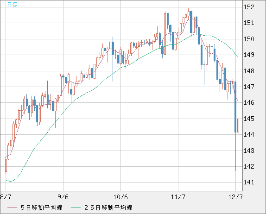This screenshot has width=266, height=214.
Task: Click the 9/6 date axis label
Action: 63,197
